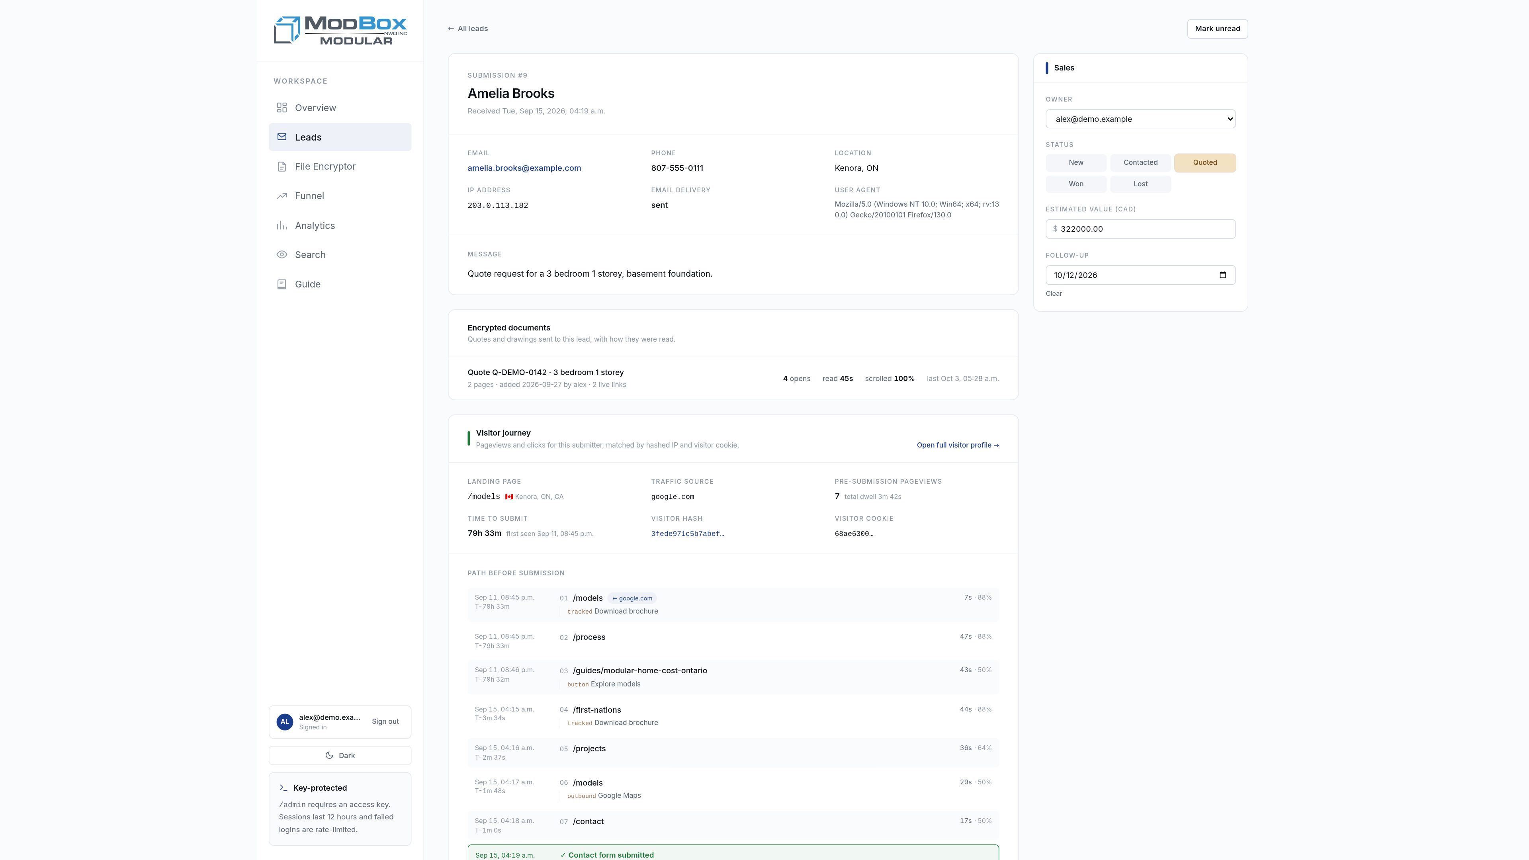Open the Overview page
The height and width of the screenshot is (860, 1529).
[340, 107]
